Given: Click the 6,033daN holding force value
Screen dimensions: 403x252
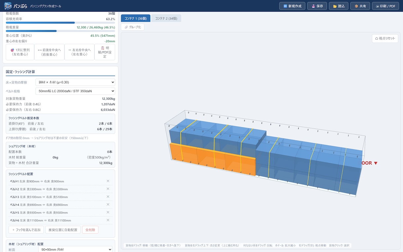Looking at the screenshot, I should (108, 110).
